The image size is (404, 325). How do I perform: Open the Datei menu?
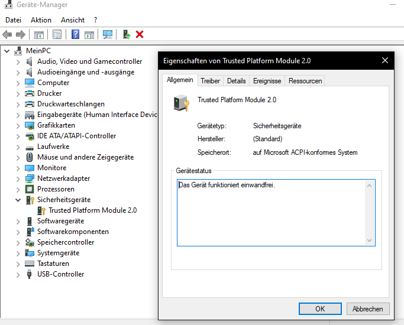[x=14, y=20]
